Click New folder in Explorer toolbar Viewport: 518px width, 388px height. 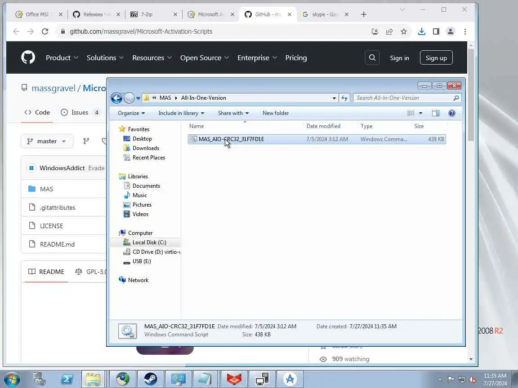click(x=276, y=113)
